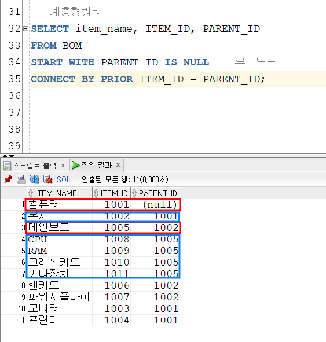Sort by PARENT_ID column header
The height and width of the screenshot is (342, 326).
point(155,193)
